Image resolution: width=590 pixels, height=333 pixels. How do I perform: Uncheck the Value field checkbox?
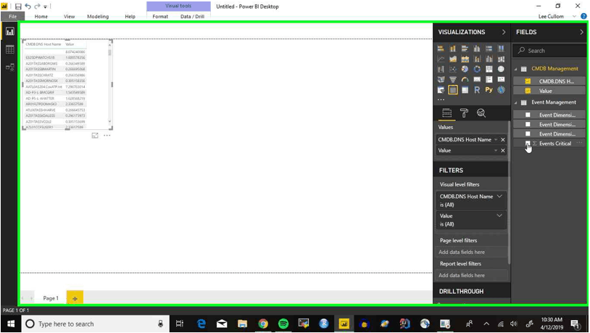pos(528,91)
